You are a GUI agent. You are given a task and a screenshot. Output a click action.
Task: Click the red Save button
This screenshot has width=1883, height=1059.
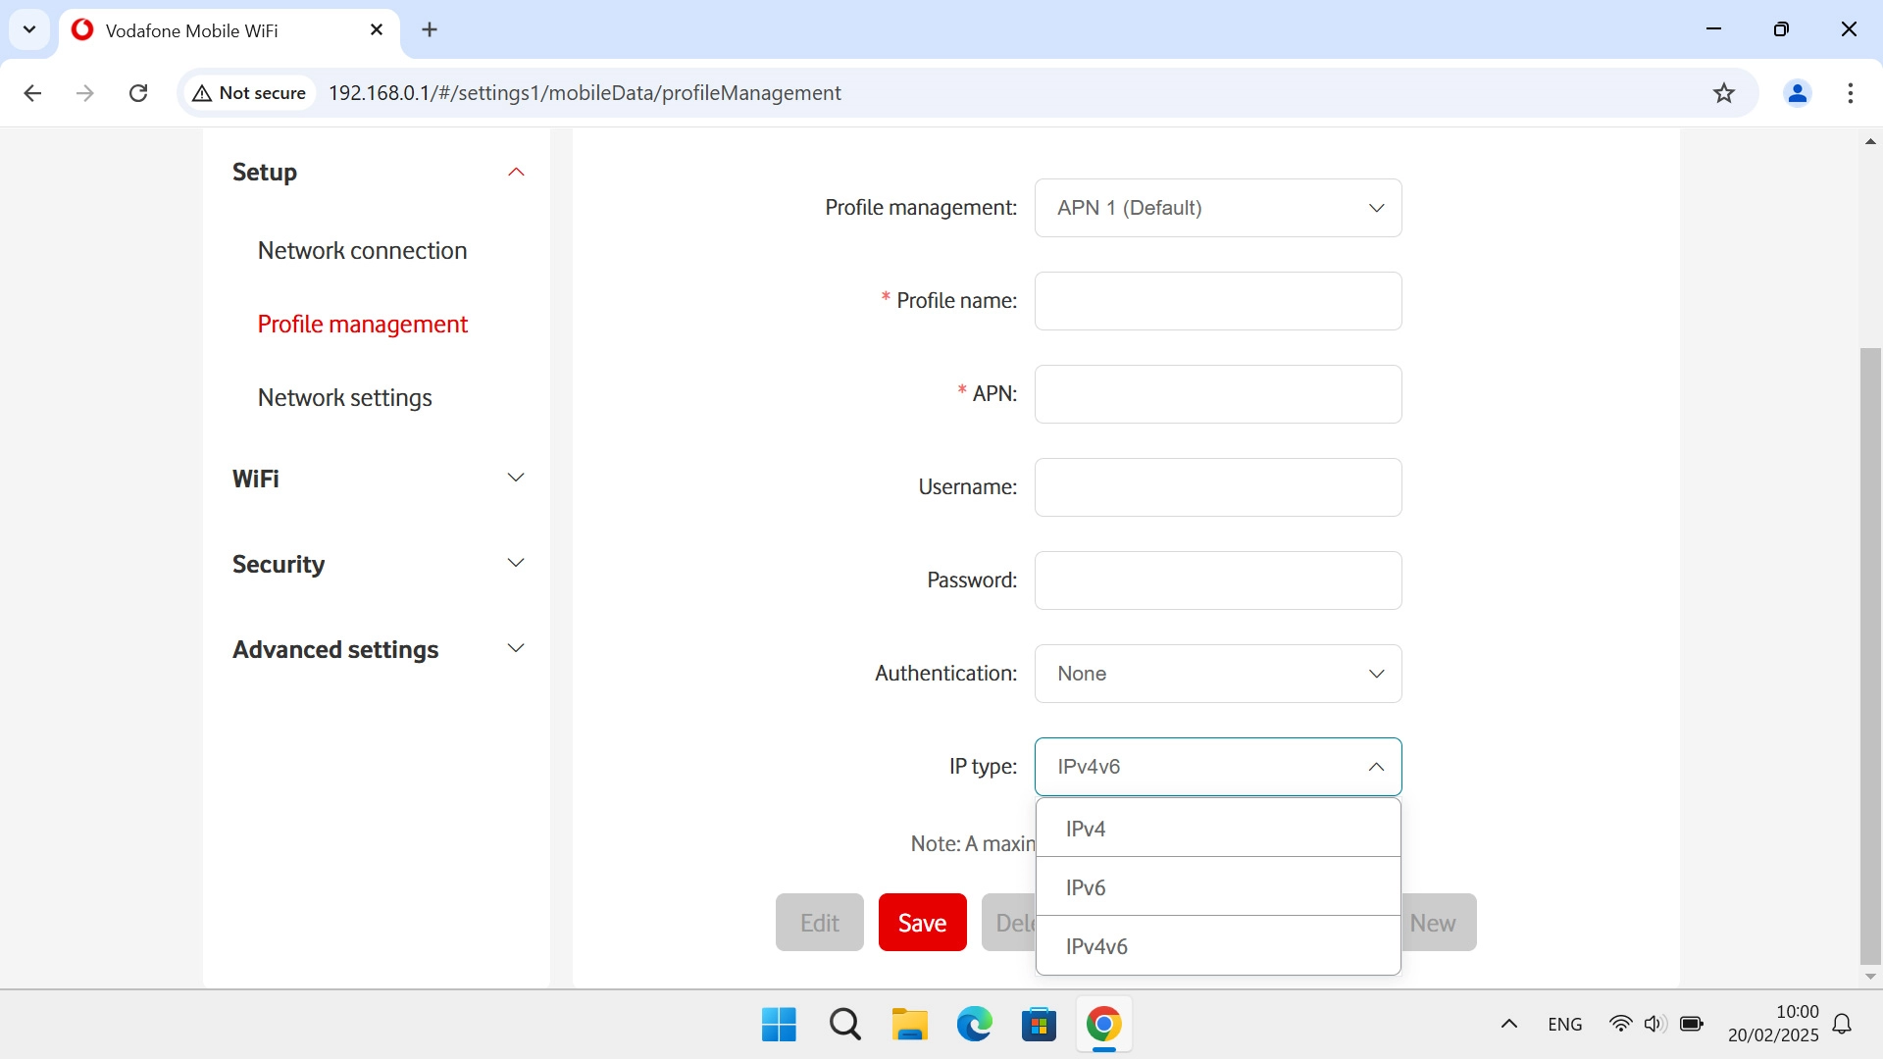tap(922, 923)
